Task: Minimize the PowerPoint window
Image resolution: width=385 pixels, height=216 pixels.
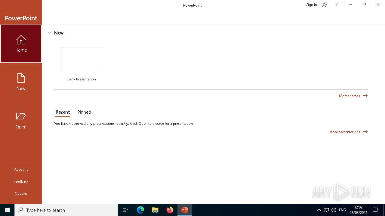Action: point(350,5)
